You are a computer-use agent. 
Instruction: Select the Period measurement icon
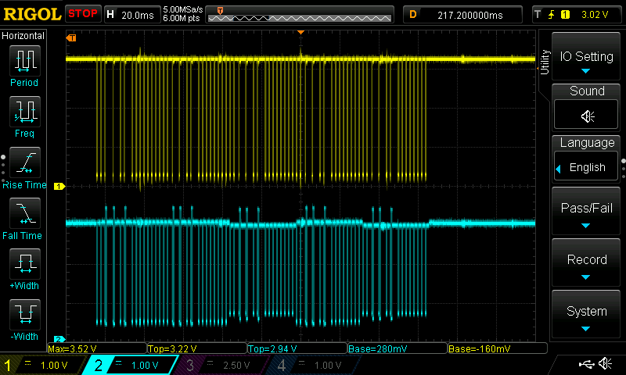tap(24, 60)
